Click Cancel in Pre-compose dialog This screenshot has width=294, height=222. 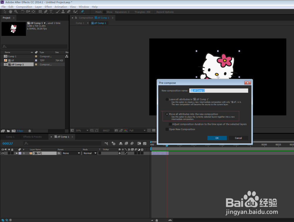[x=238, y=138]
